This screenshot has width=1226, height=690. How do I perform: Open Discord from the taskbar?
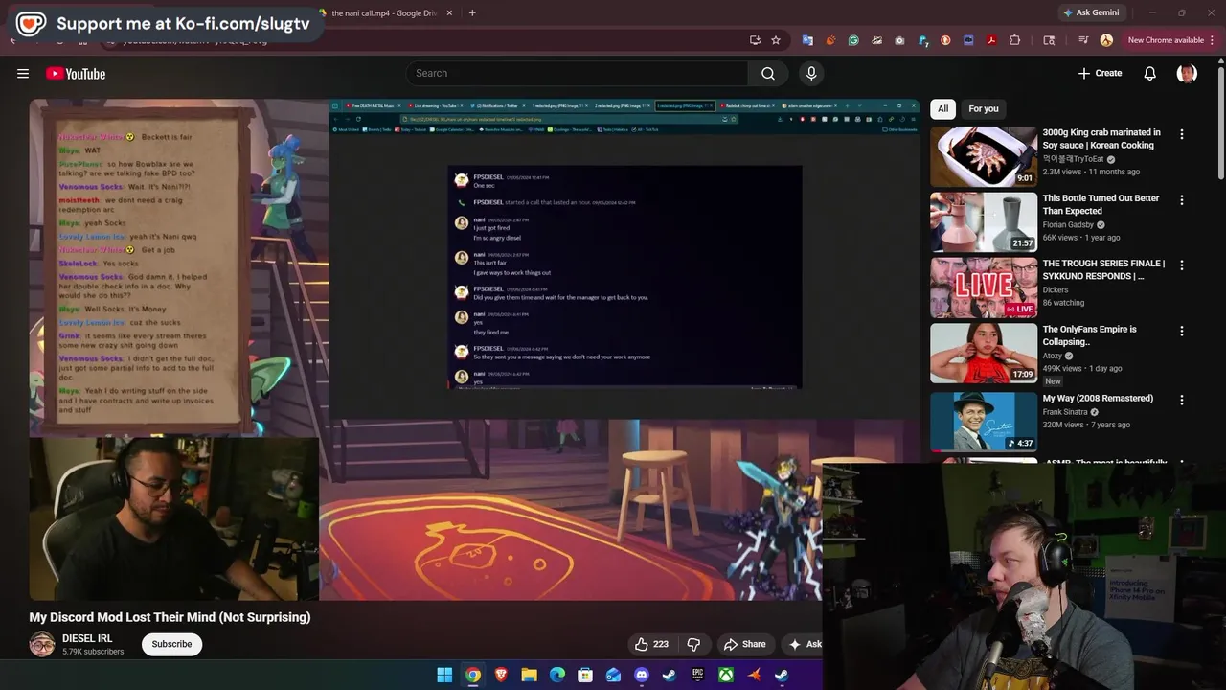click(x=642, y=675)
